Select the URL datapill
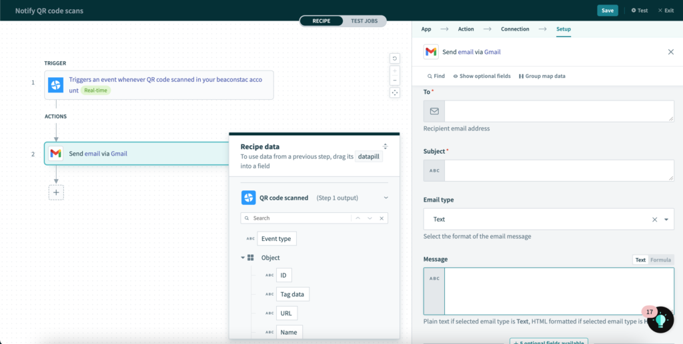 tap(286, 313)
